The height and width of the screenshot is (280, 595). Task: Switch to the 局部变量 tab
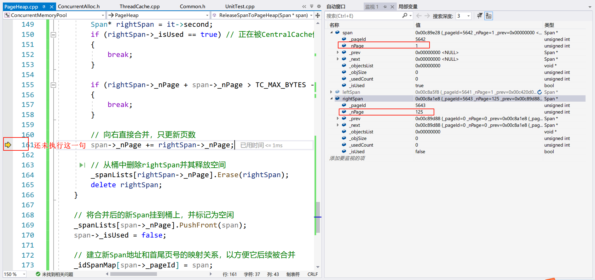pos(408,7)
